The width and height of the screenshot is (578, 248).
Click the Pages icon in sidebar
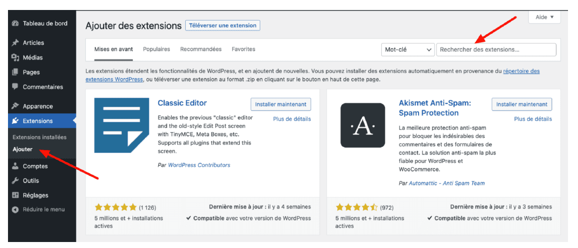[x=15, y=72]
